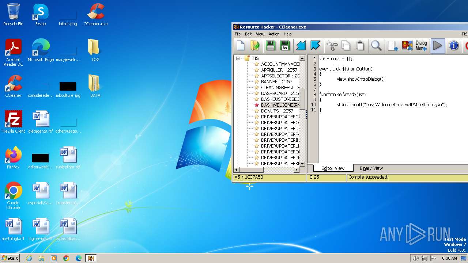
Task: Select the DASHCUSTOMISEC resource item
Action: 280,99
